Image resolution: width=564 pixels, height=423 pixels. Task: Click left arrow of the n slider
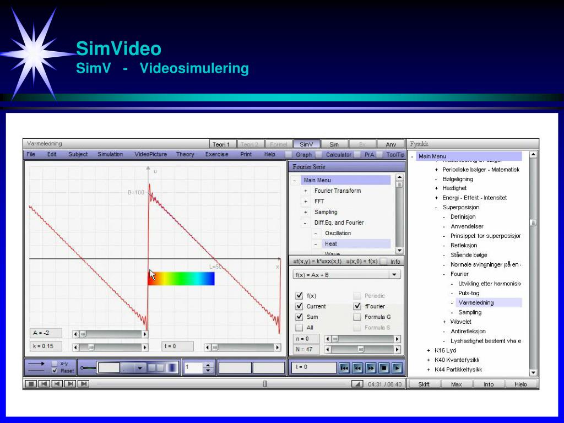click(x=327, y=339)
